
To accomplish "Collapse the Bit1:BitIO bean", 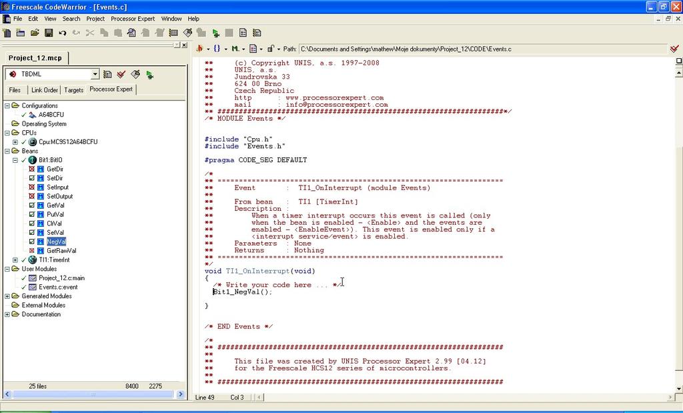I will (15, 160).
